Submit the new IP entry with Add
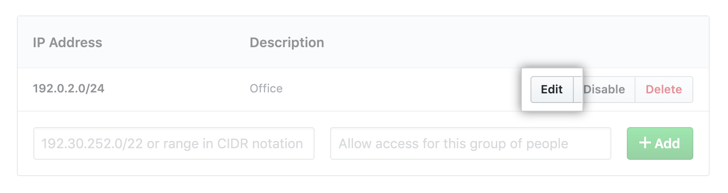Image resolution: width=728 pixels, height=193 pixels. click(660, 143)
